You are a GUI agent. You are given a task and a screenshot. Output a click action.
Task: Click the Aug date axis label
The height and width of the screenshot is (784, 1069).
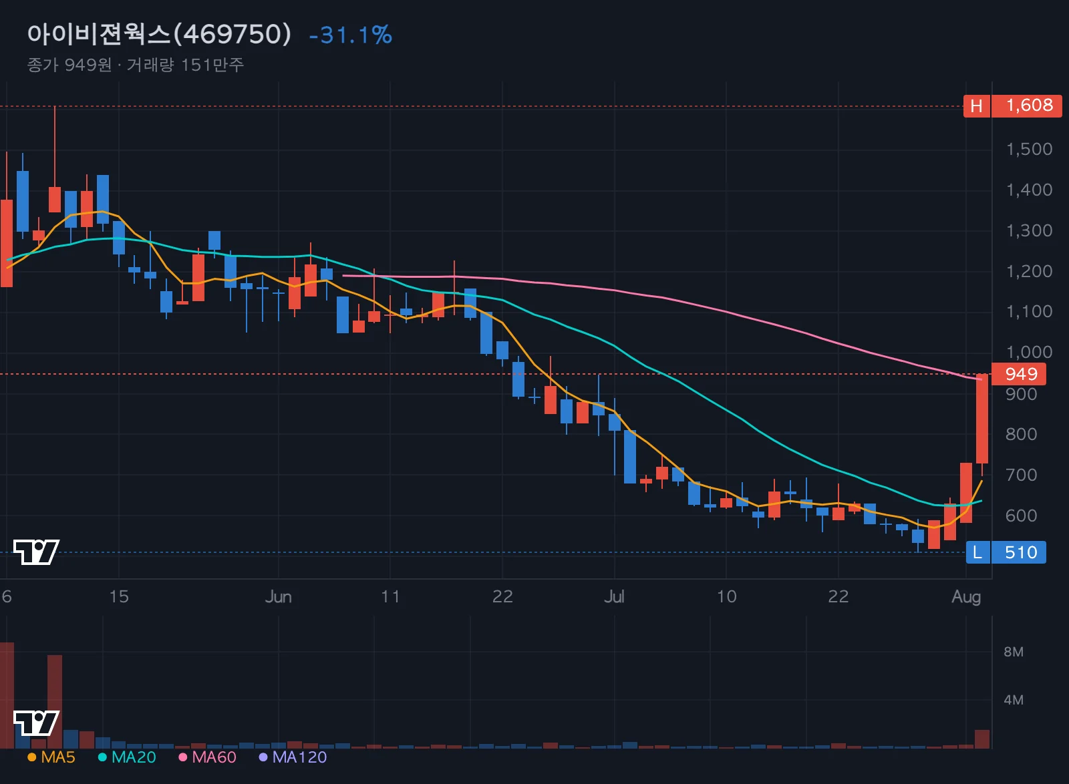point(966,597)
